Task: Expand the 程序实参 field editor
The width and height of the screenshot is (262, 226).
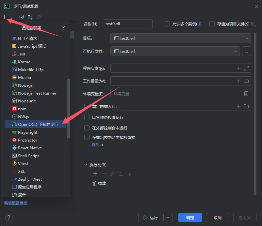Action: (246, 68)
